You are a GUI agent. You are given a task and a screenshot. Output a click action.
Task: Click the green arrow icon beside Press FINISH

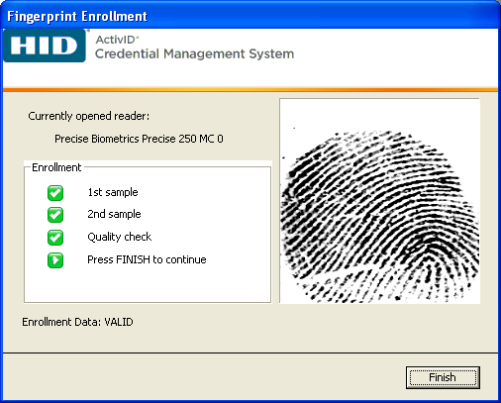tap(55, 260)
